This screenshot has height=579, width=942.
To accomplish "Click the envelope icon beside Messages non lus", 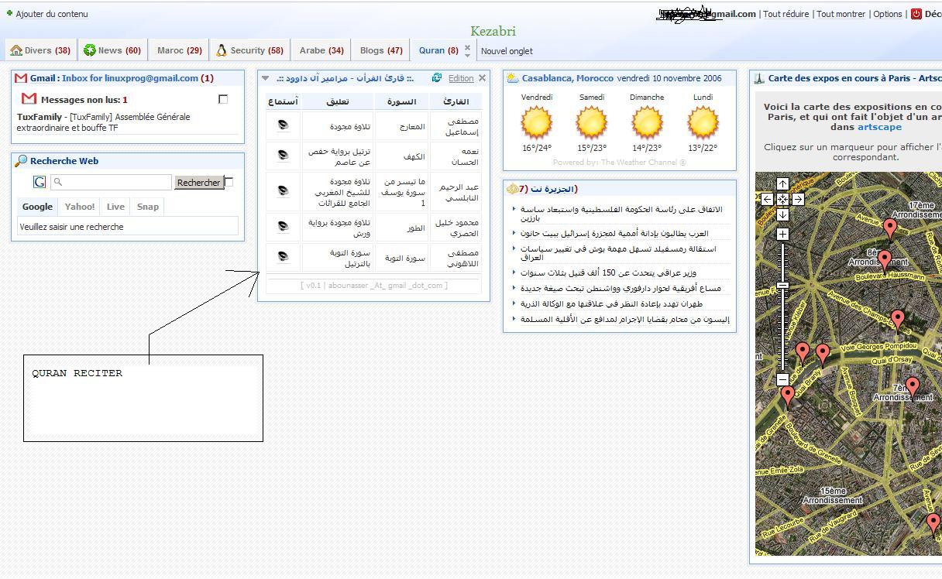I will [29, 99].
